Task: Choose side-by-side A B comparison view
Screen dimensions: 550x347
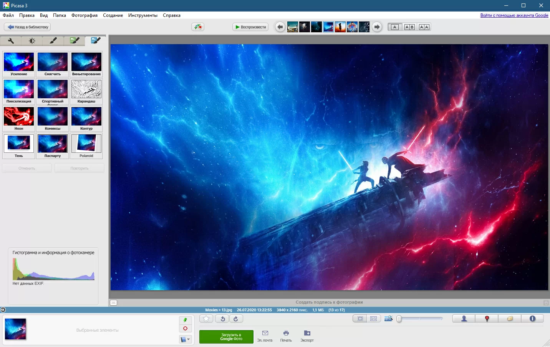Action: tap(409, 27)
